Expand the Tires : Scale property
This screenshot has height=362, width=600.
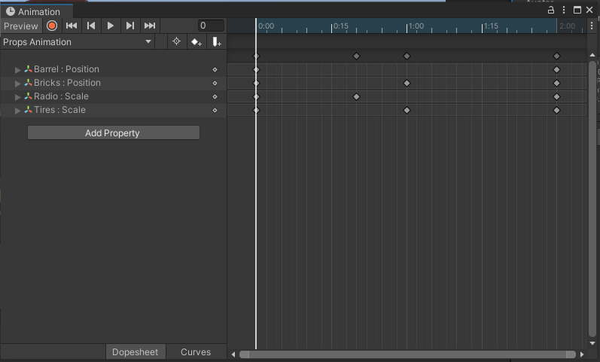click(17, 111)
